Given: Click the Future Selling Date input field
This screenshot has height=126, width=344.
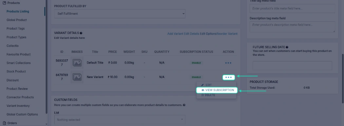Looking at the screenshot, I should (292, 66).
